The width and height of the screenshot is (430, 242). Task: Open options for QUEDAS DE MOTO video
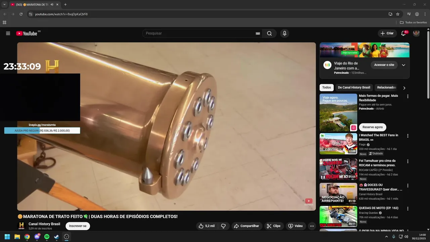[x=408, y=209]
